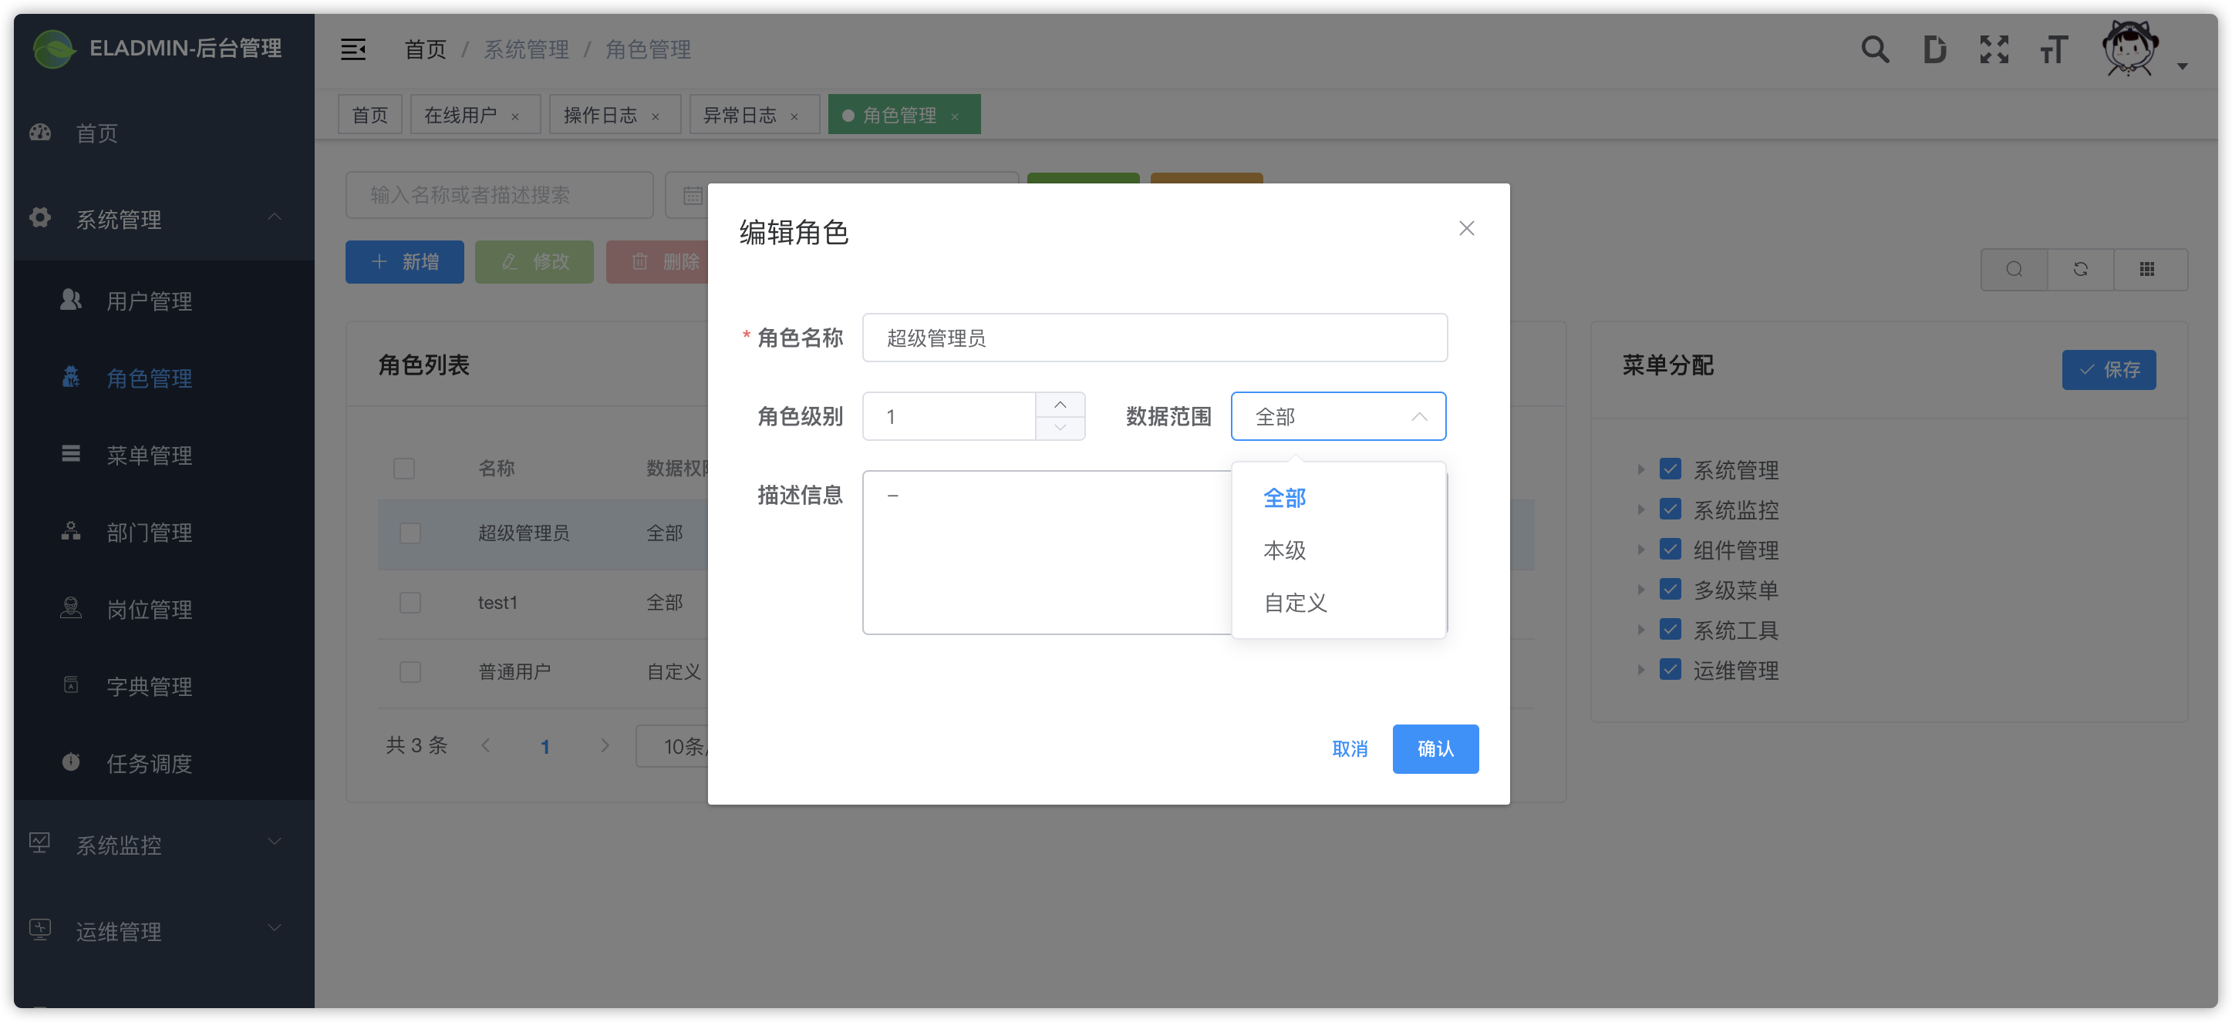Click the 角色名称 input field

(1154, 338)
